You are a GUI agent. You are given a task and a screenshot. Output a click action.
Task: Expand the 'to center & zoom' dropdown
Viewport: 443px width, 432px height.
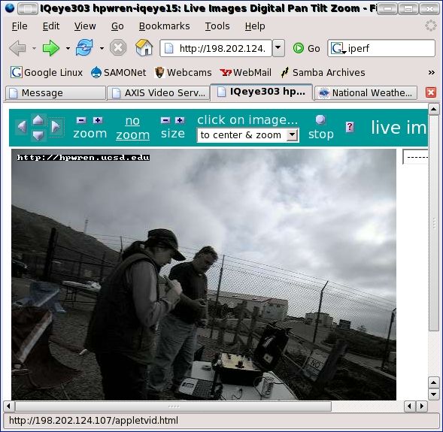click(x=293, y=135)
